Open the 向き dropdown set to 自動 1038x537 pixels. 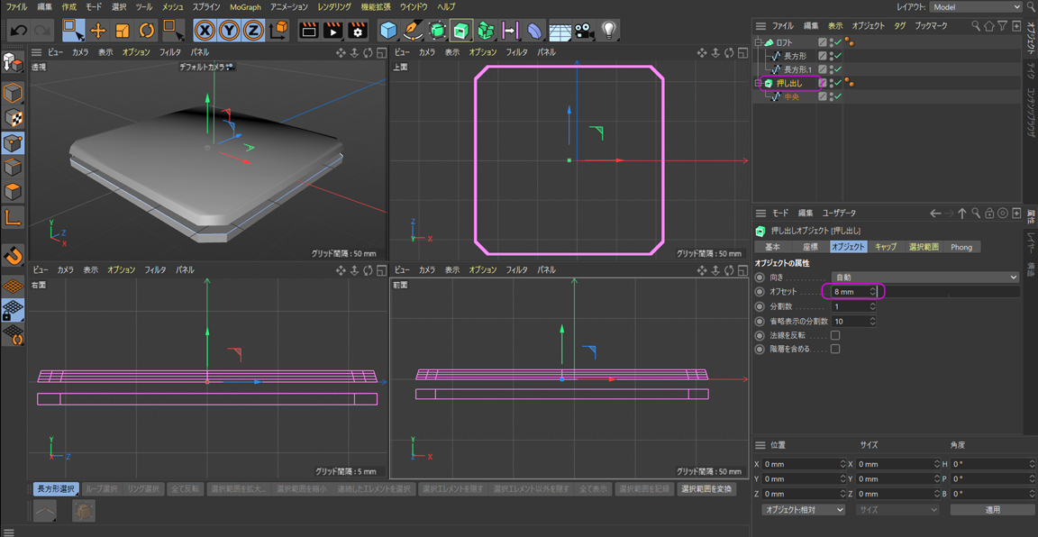(925, 278)
